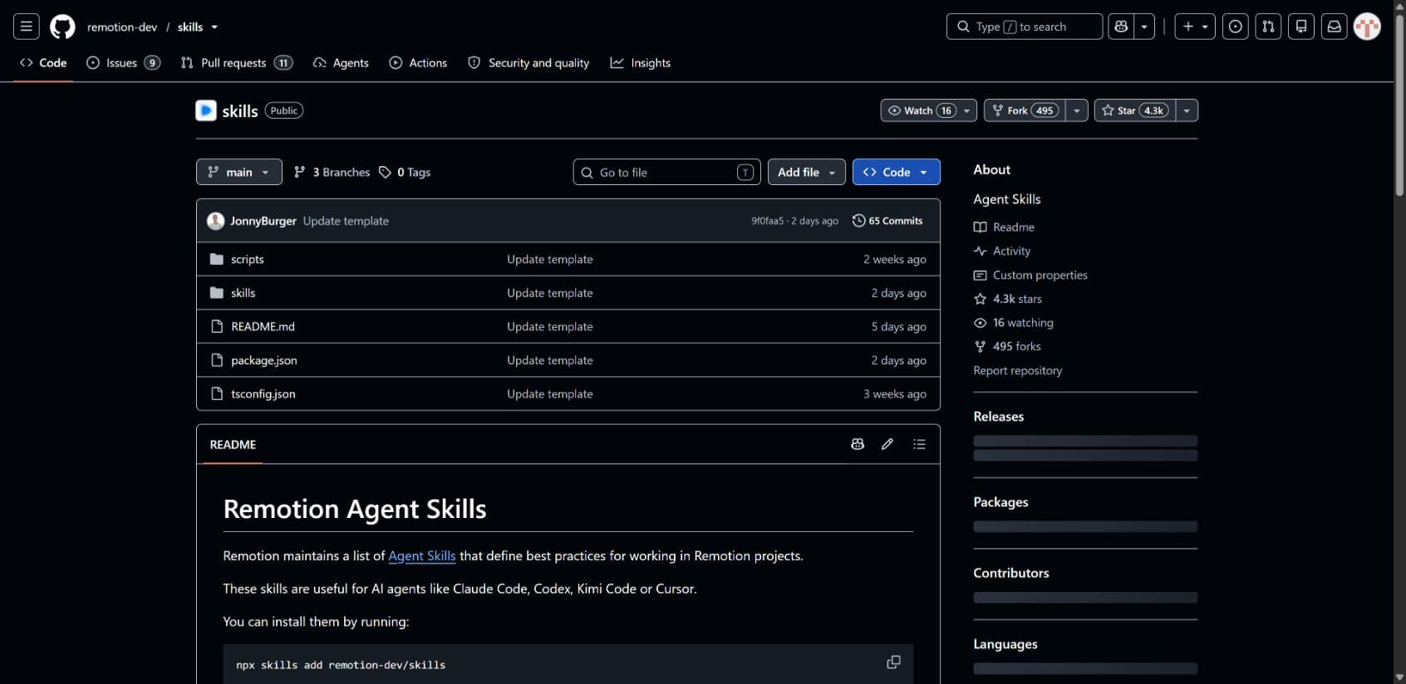Click Report repository link
The image size is (1406, 684).
coord(1018,370)
